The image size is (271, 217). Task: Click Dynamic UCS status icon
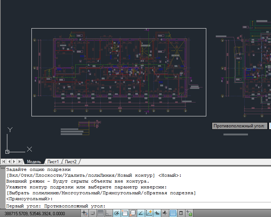(x=149, y=213)
